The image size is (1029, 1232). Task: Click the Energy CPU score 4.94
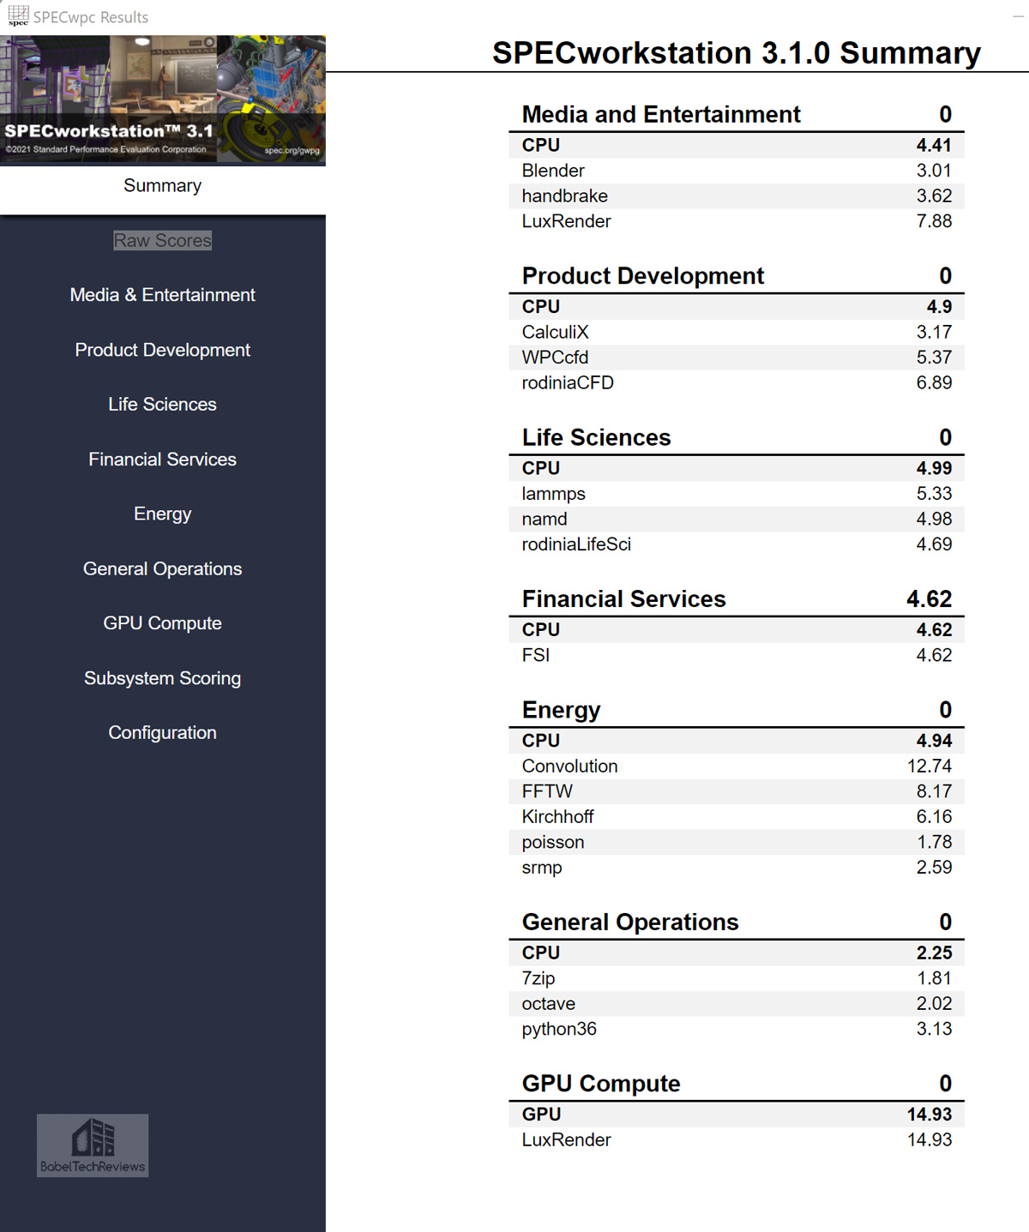[x=934, y=741]
